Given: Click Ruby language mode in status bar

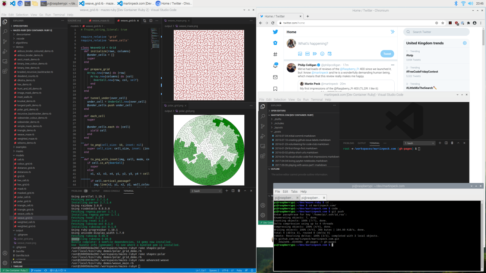Looking at the screenshot, I should tap(239, 270).
